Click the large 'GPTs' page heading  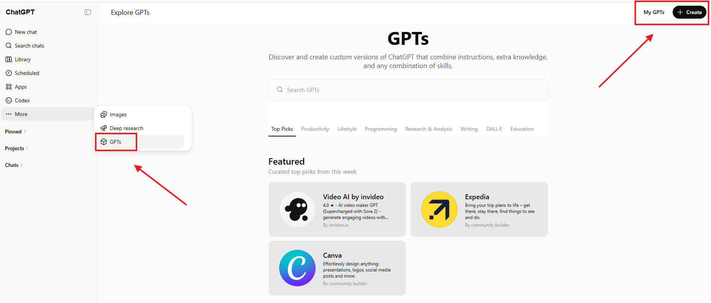[408, 39]
